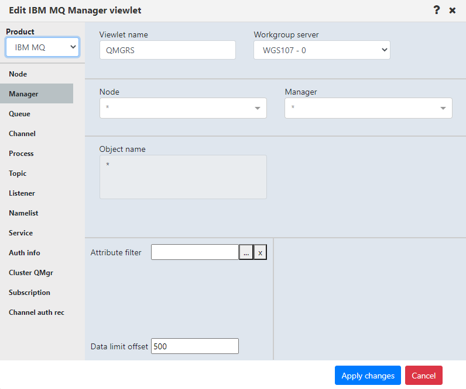Click Apply changes button
This screenshot has height=389, width=466.
pyautogui.click(x=368, y=376)
